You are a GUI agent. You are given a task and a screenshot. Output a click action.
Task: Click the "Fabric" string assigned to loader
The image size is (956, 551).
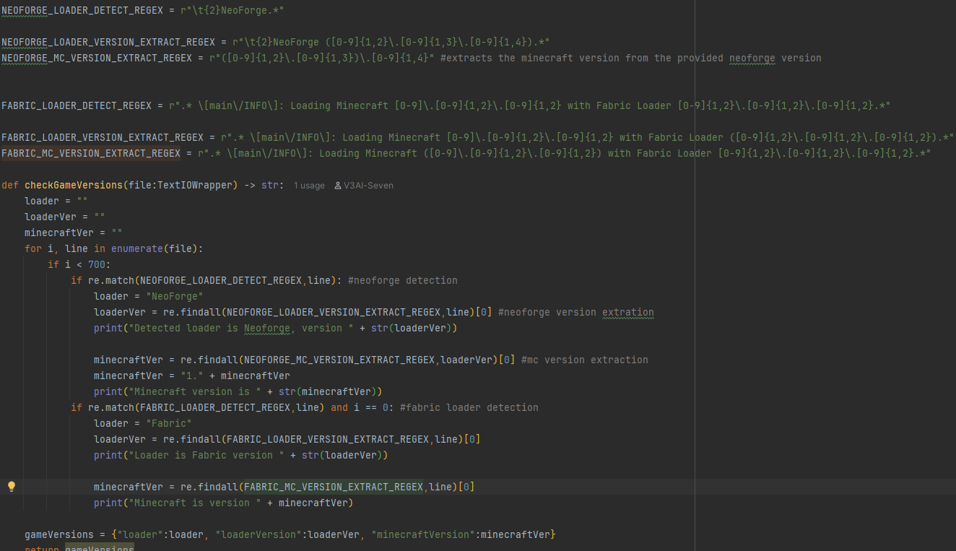[x=169, y=423]
